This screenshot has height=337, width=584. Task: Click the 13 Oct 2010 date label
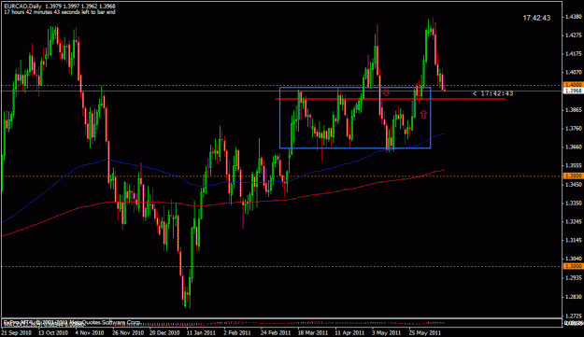(x=53, y=333)
